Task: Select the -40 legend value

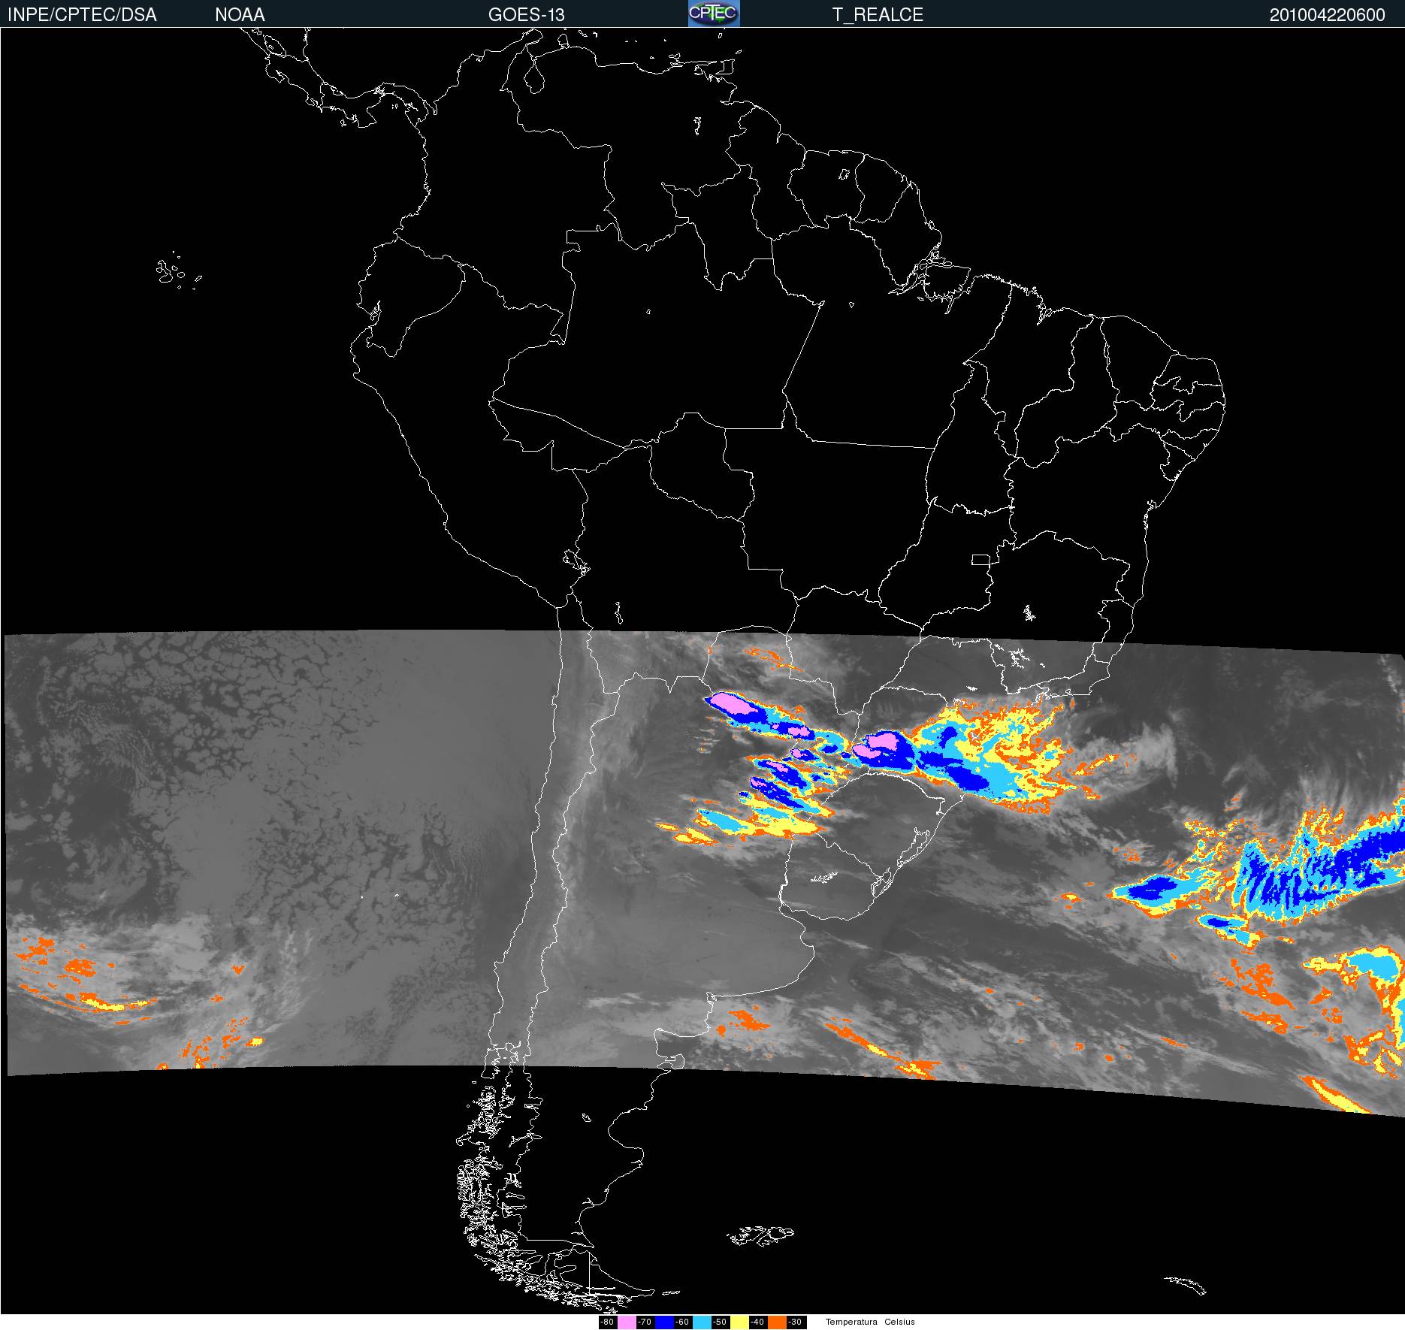Action: click(757, 1322)
